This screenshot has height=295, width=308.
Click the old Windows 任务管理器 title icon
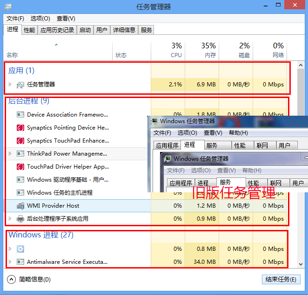pyautogui.click(x=154, y=121)
